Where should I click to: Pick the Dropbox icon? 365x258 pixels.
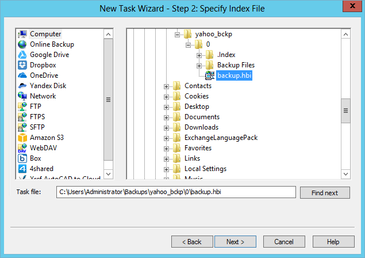pos(22,65)
